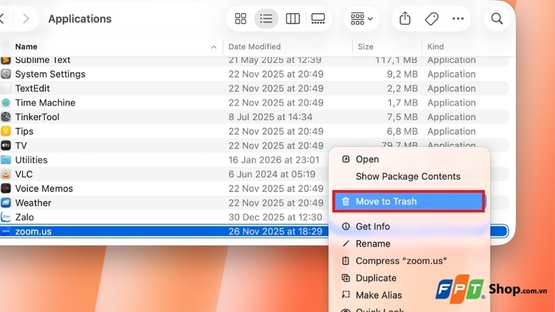
Task: Choose Rename in context menu
Action: pos(409,244)
